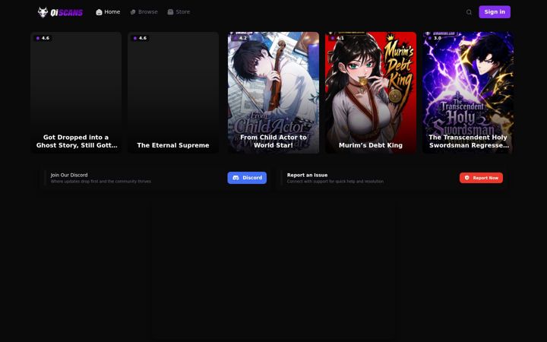This screenshot has width=547, height=342.
Task: Click 'Where updates drop first' subtitle text
Action: pyautogui.click(x=101, y=182)
